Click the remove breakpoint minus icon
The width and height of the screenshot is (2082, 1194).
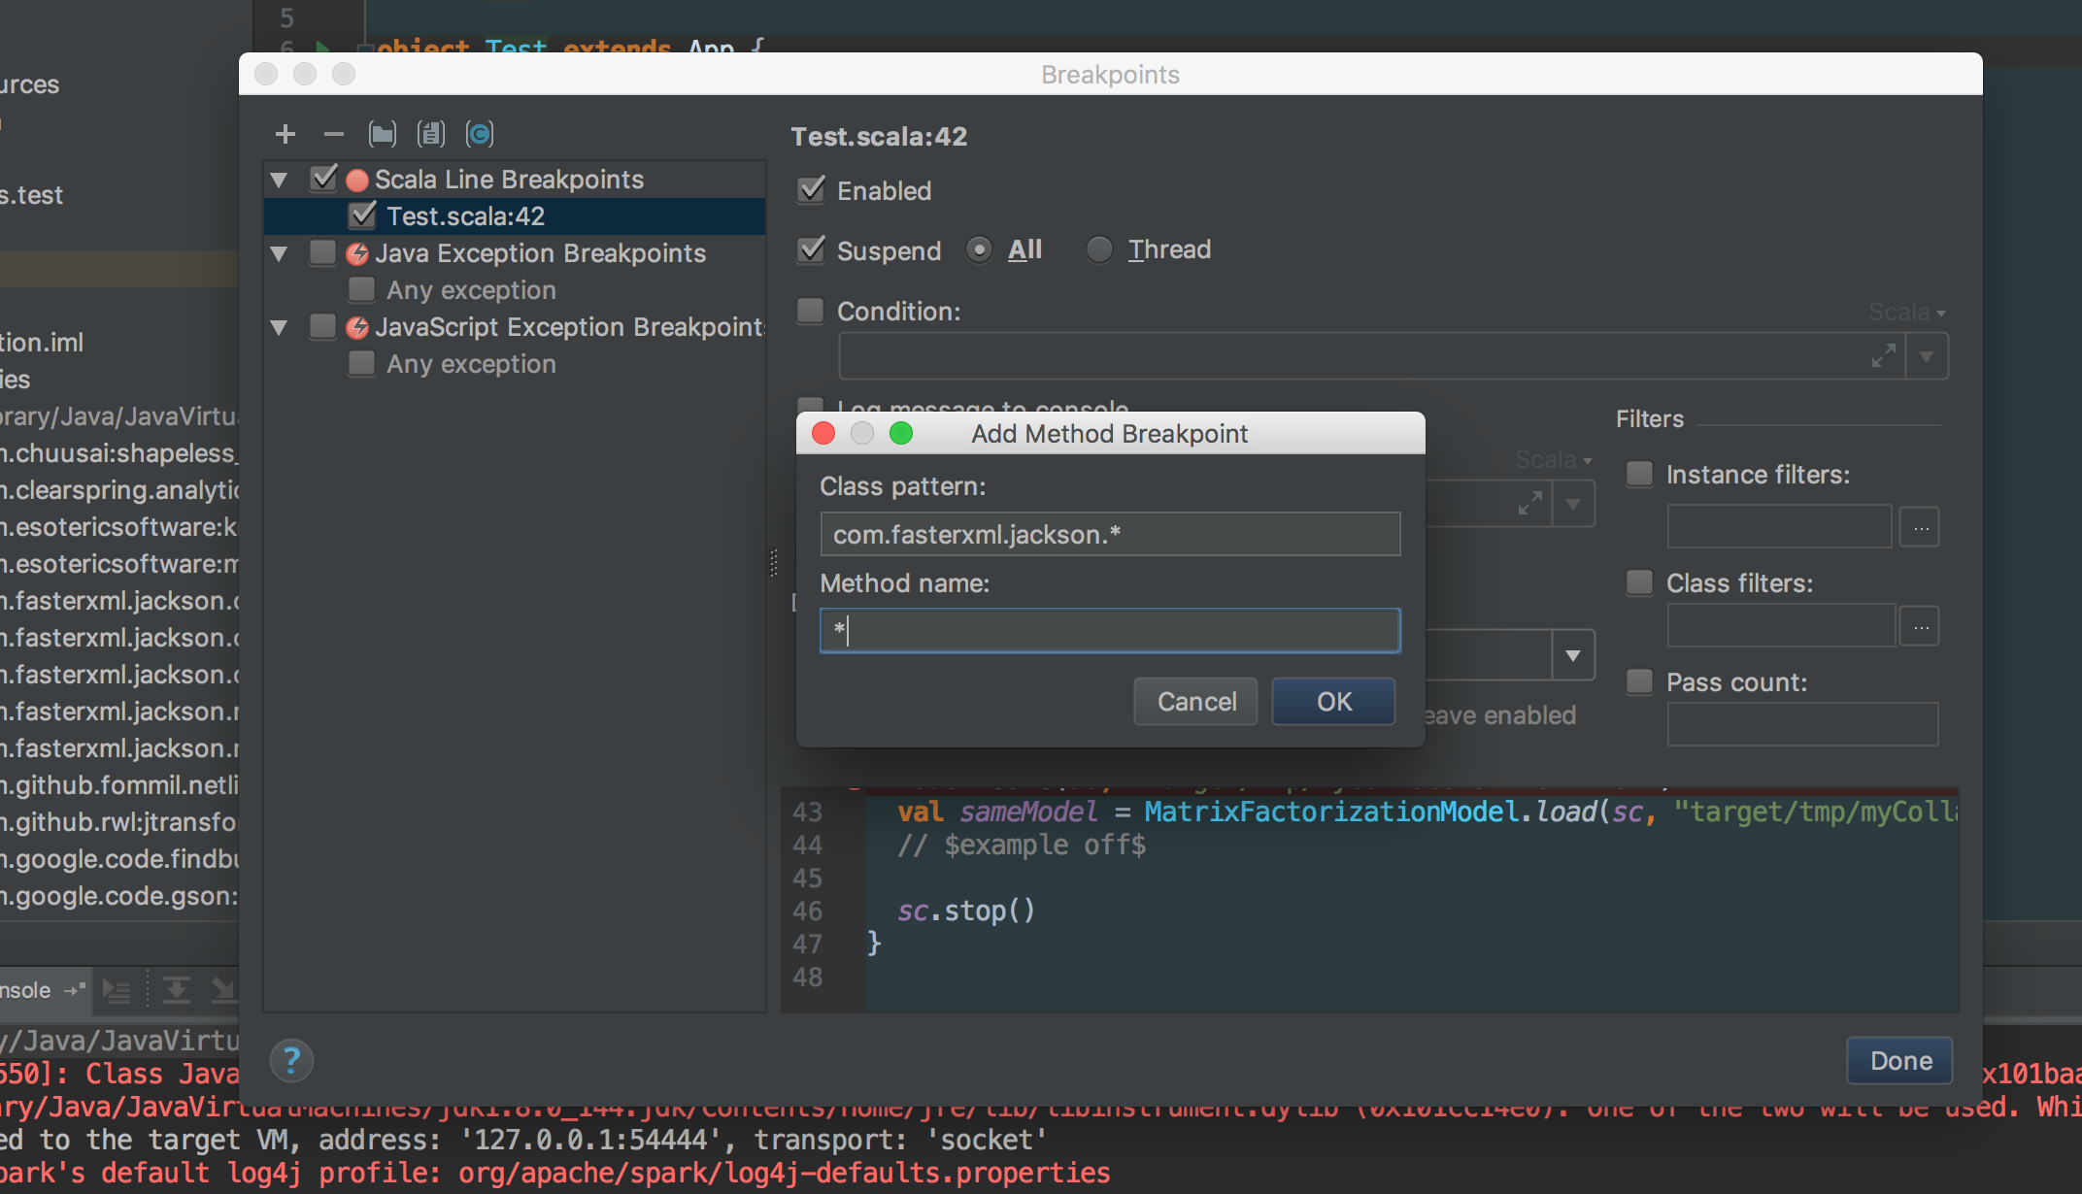[333, 134]
